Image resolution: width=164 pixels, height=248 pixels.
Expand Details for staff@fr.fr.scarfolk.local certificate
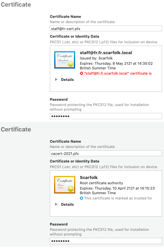click(x=56, y=80)
